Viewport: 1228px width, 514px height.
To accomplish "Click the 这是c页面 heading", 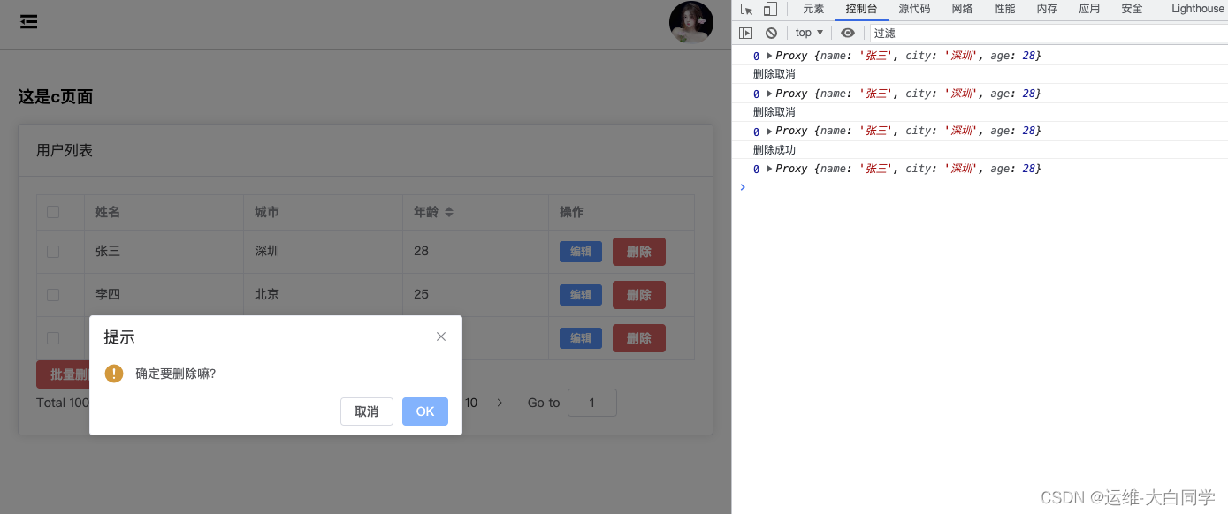I will click(56, 97).
